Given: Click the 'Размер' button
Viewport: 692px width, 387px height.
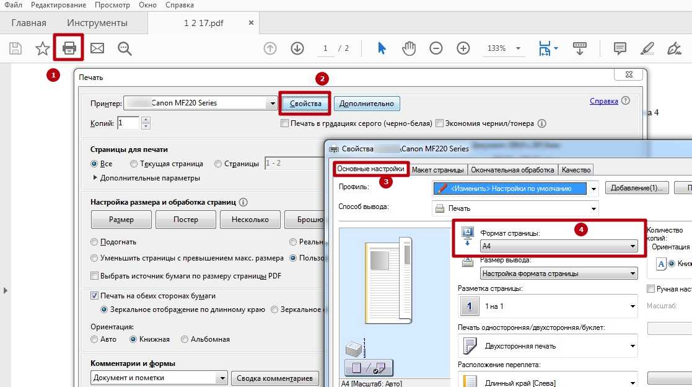Looking at the screenshot, I should tap(121, 220).
